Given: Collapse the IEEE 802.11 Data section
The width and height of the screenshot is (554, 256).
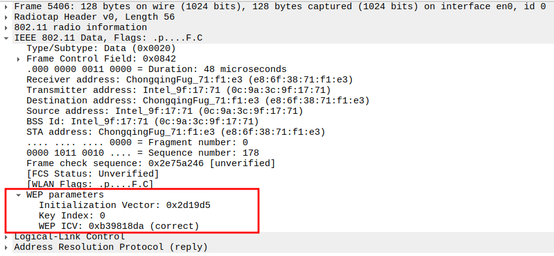Looking at the screenshot, I should [x=7, y=38].
